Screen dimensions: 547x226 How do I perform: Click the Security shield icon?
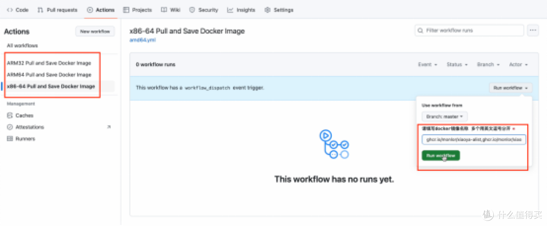[192, 10]
